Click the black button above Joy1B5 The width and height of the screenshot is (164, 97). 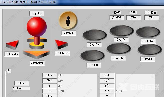coord(119,49)
